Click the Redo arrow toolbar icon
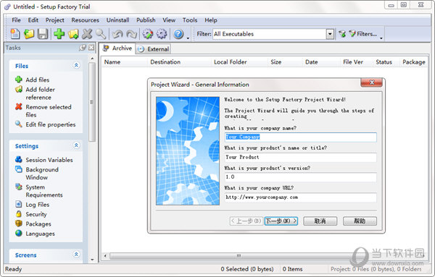Viewport: 435px width, 277px height. 131,34
